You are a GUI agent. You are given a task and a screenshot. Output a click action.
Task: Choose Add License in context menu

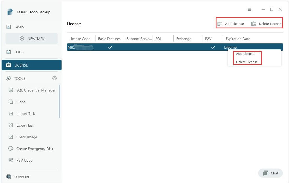(245, 54)
